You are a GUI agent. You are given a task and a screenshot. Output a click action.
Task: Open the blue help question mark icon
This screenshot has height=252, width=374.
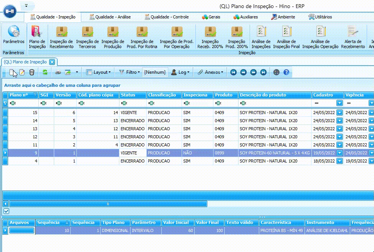[x=286, y=72]
